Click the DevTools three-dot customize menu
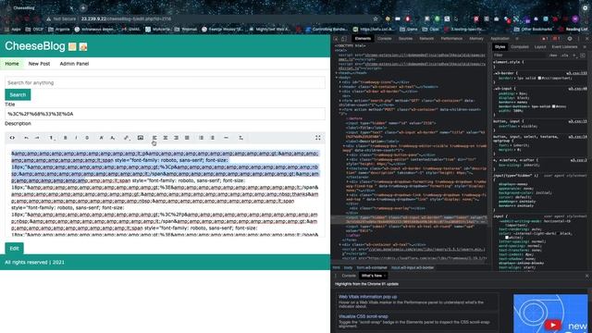 [578, 39]
